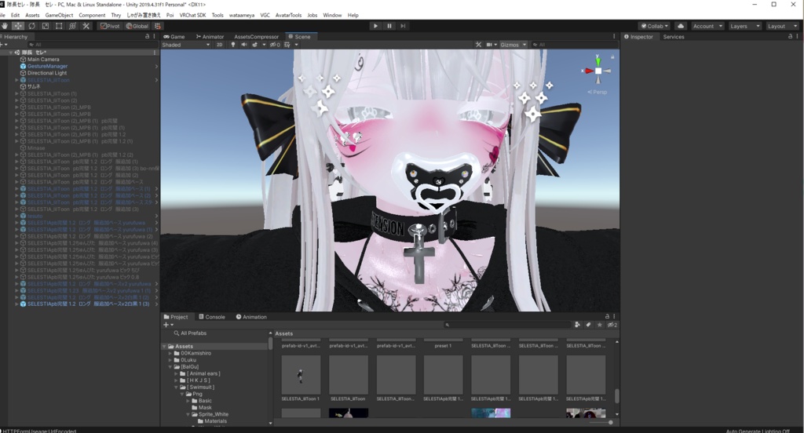This screenshot has width=804, height=433.
Task: Open custom editor tools icon
Action: point(86,26)
